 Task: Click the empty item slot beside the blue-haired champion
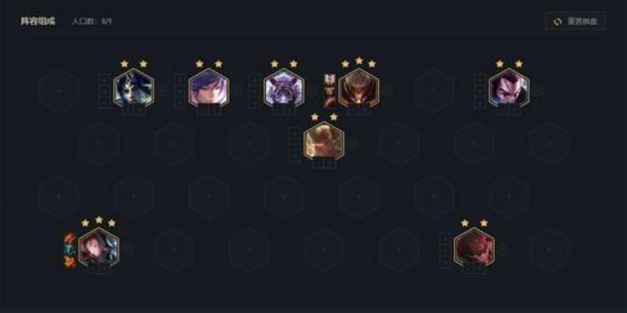coord(104,92)
